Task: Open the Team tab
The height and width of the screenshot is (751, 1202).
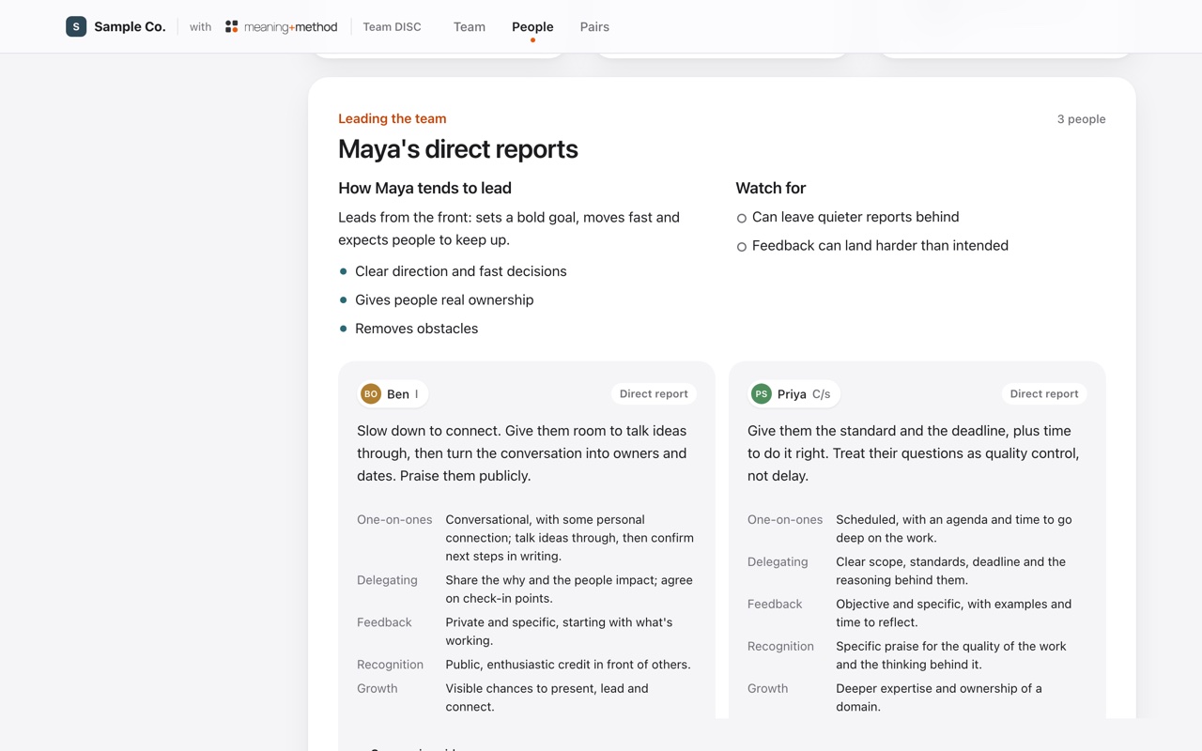Action: coord(470,26)
